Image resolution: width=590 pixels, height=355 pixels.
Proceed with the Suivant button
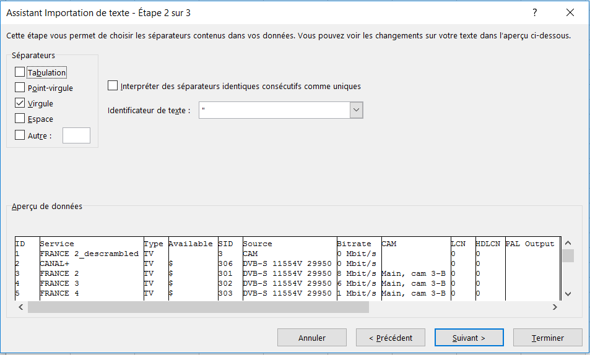(x=469, y=338)
